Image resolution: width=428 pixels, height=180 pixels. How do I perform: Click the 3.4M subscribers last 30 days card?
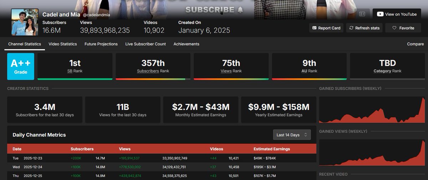click(x=45, y=110)
